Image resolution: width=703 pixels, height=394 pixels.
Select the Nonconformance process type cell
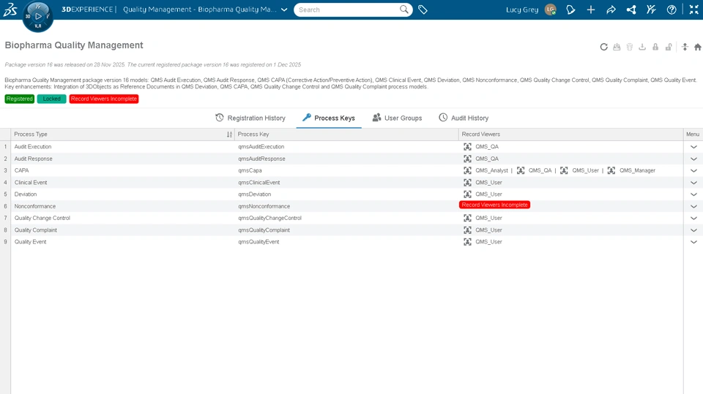[x=122, y=206]
